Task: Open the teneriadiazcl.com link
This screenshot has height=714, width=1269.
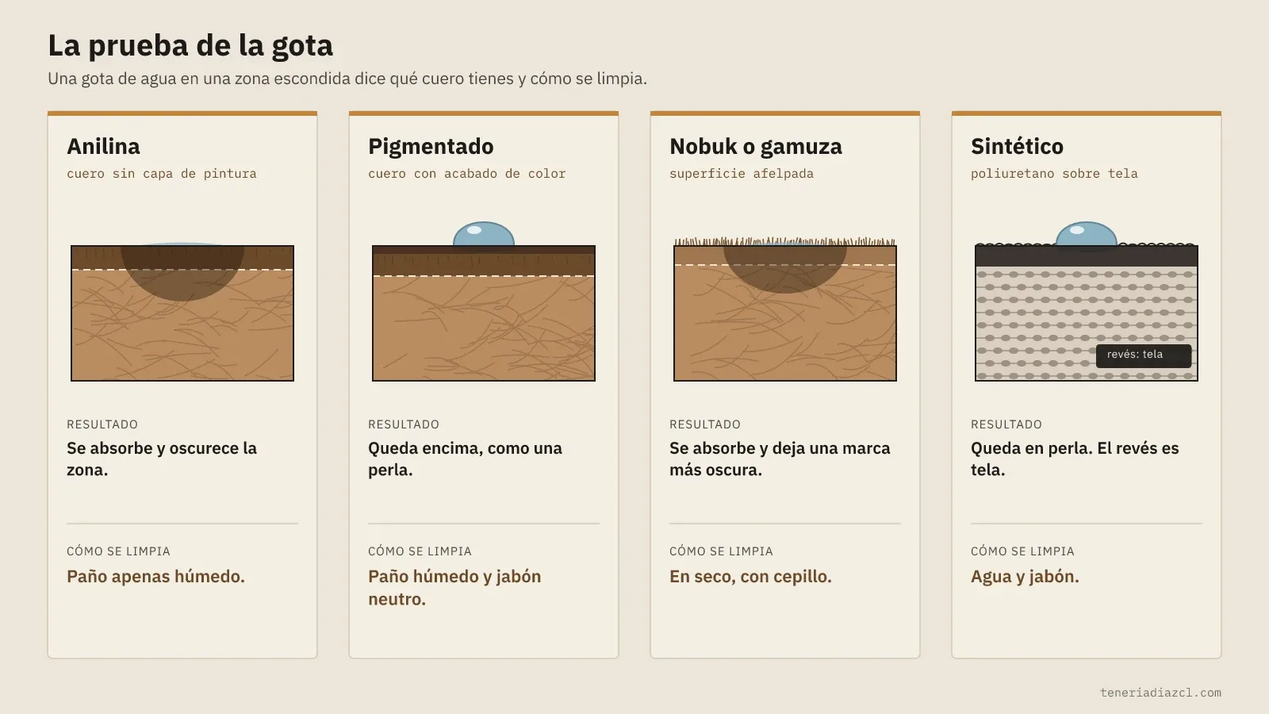Action: (1160, 693)
